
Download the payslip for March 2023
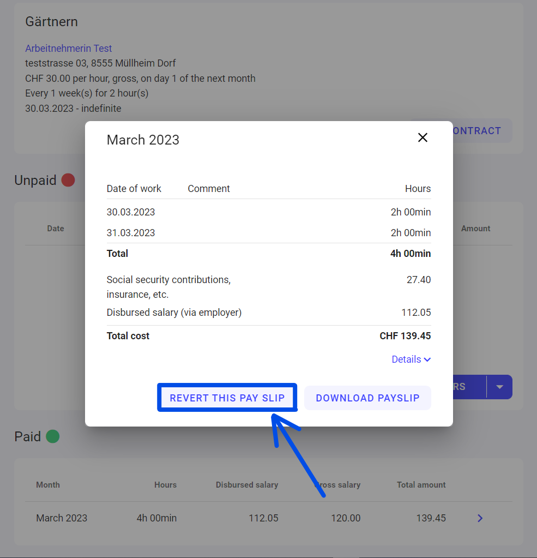(x=367, y=398)
